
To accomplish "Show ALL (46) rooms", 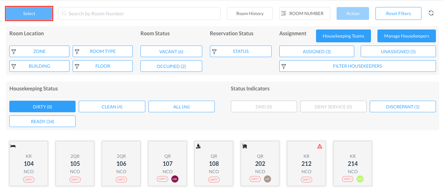I will tap(181, 107).
